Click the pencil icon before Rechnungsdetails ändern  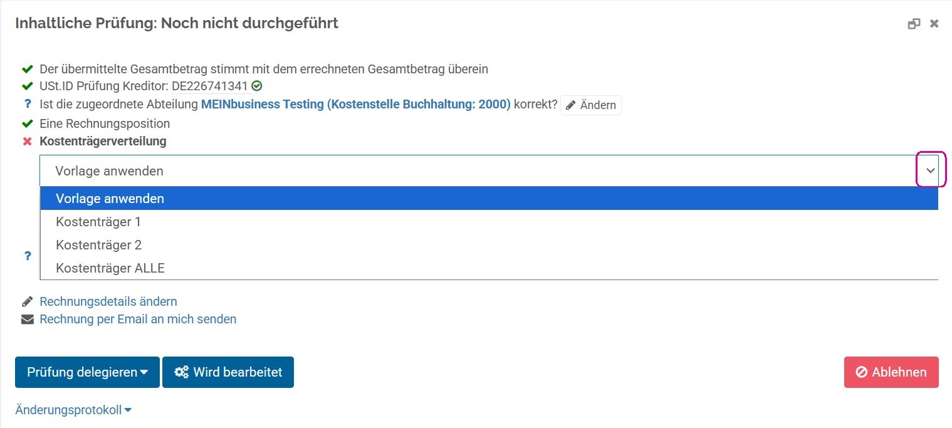click(x=27, y=301)
